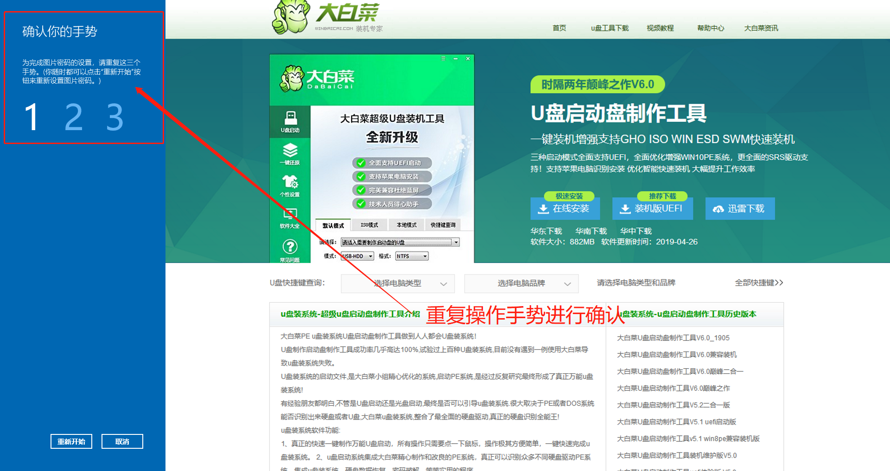The image size is (890, 471).
Task: Select the U盘启动 tool in the sidebar
Action: pyautogui.click(x=290, y=122)
